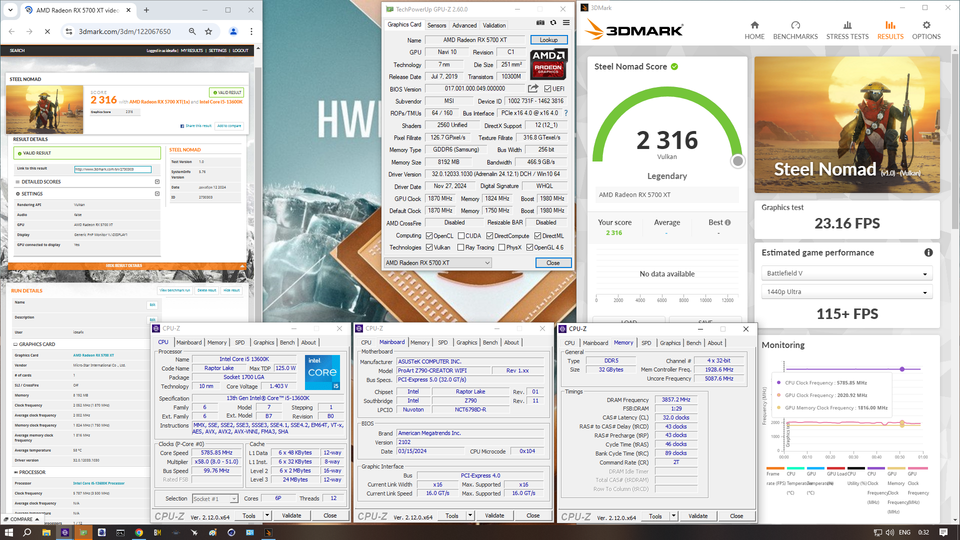Viewport: 960px width, 540px height.
Task: Open SPD tab in CPU-Z Memory window
Action: click(646, 343)
